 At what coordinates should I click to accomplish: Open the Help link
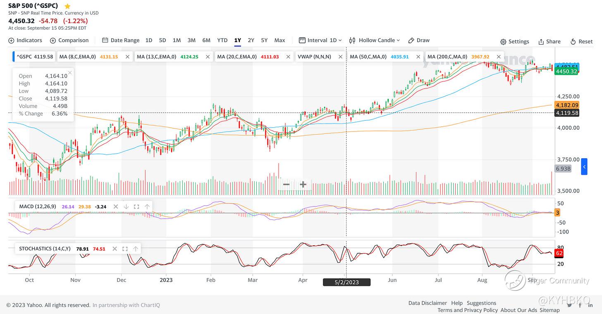point(457,303)
